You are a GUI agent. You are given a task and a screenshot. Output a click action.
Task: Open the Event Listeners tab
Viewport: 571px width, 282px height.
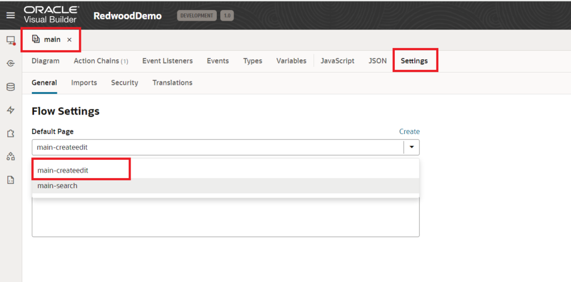pos(167,61)
